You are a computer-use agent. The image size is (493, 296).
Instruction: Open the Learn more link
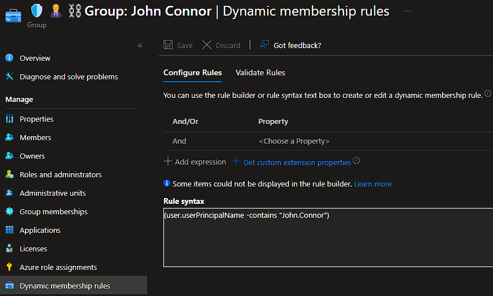pyautogui.click(x=373, y=184)
